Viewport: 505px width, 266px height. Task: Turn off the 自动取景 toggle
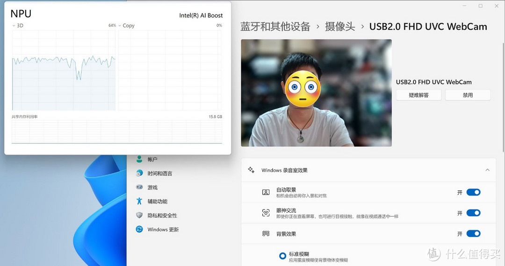click(x=473, y=192)
